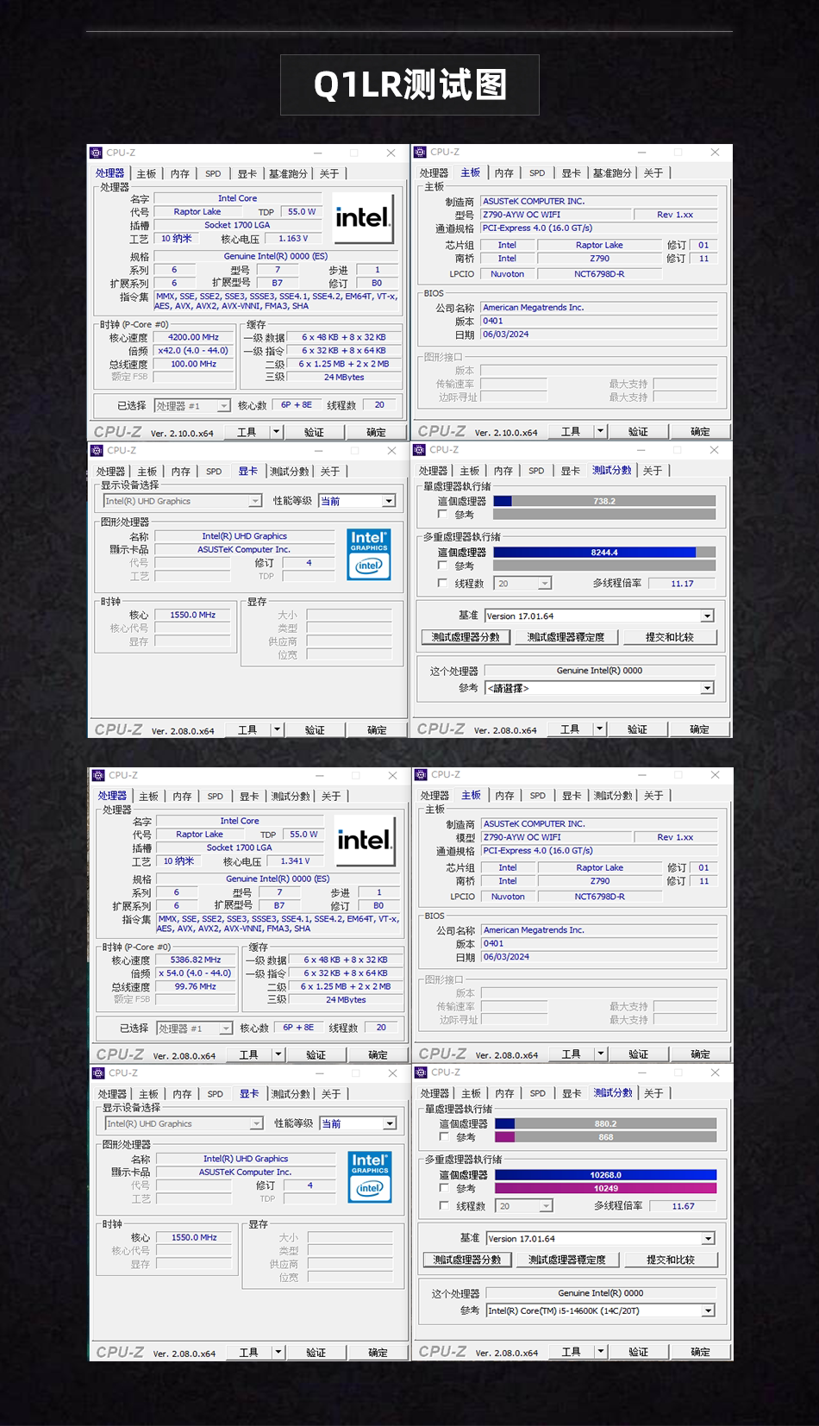Open 測試分數 tab in lower graphics window
Screen dimensions: 819x1426
click(x=291, y=1094)
